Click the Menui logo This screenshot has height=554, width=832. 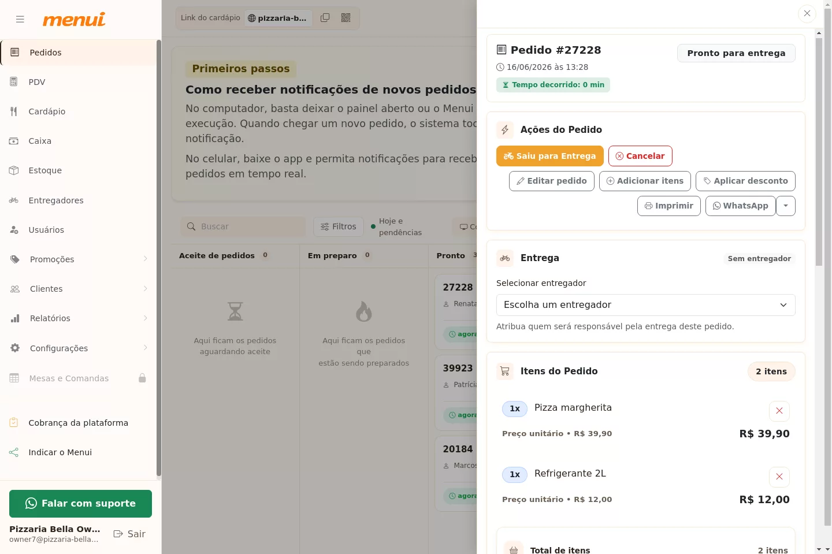(74, 20)
